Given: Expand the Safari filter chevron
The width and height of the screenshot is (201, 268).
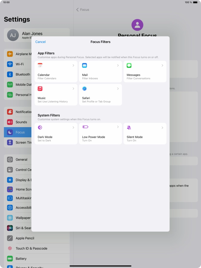Looking at the screenshot, I should point(118,89).
